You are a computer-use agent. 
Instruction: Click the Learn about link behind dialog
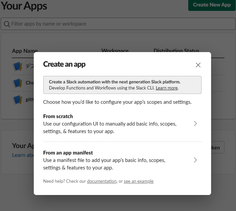(23, 155)
